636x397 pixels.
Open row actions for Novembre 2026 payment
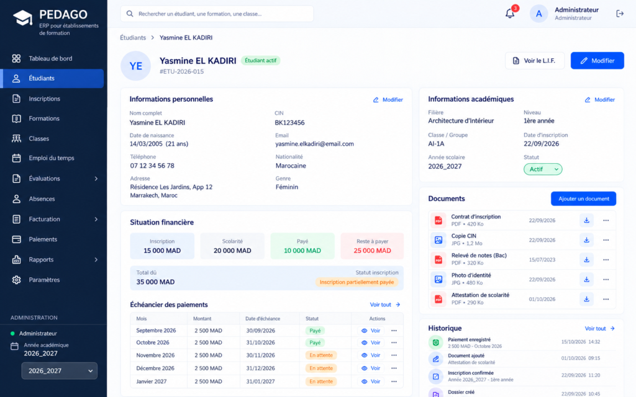point(394,355)
